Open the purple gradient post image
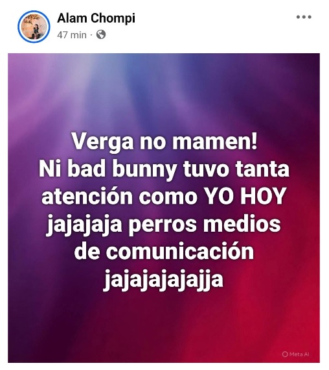This screenshot has width=329, height=370. point(164,208)
